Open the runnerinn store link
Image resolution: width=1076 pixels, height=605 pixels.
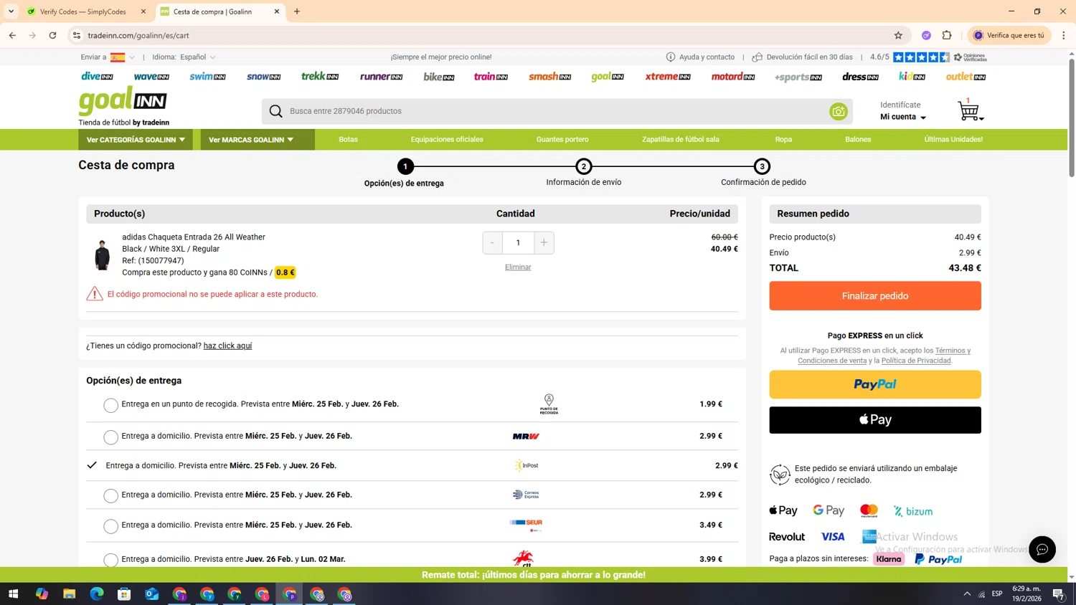pos(381,76)
